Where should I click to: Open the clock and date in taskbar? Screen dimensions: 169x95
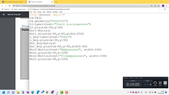pyautogui.click(x=161, y=92)
